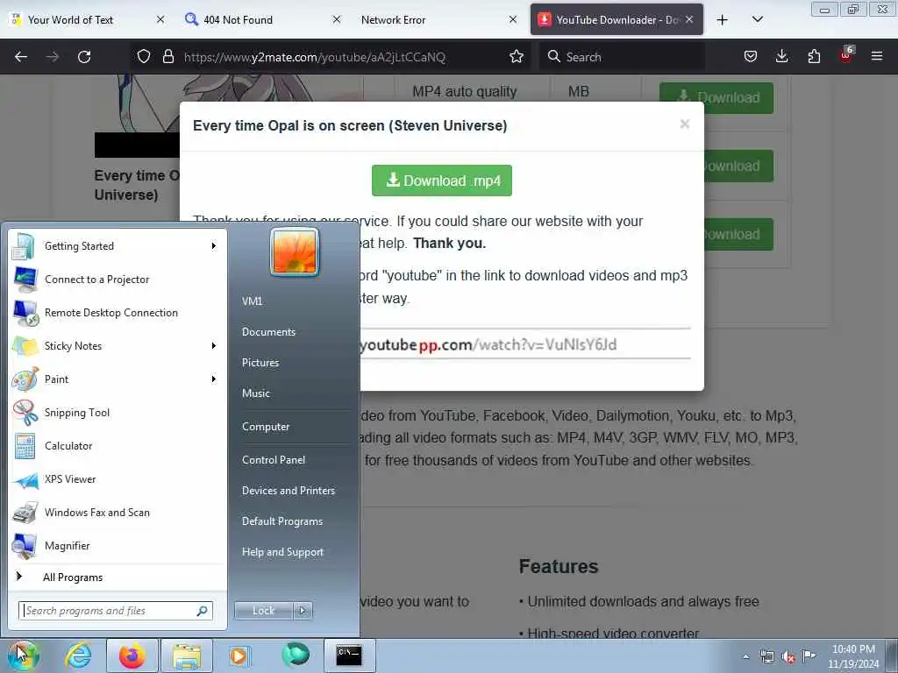This screenshot has height=673, width=898.
Task: Open Documents from Start menu
Action: pyautogui.click(x=268, y=332)
